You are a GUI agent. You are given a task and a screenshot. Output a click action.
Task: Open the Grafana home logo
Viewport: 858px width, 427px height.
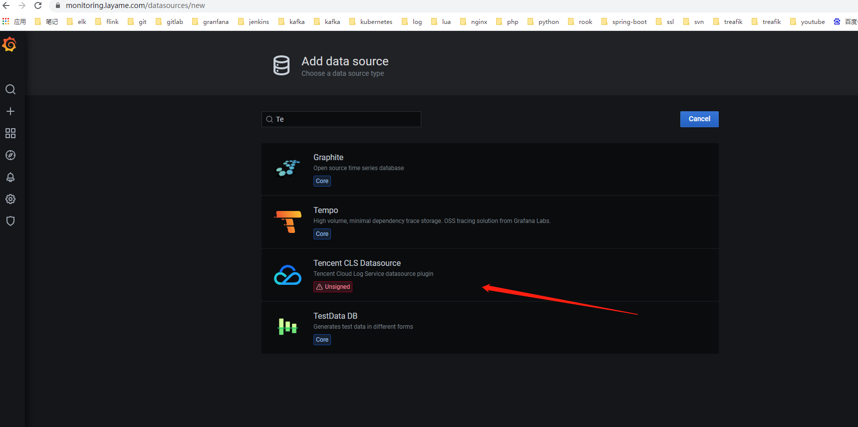tap(9, 45)
